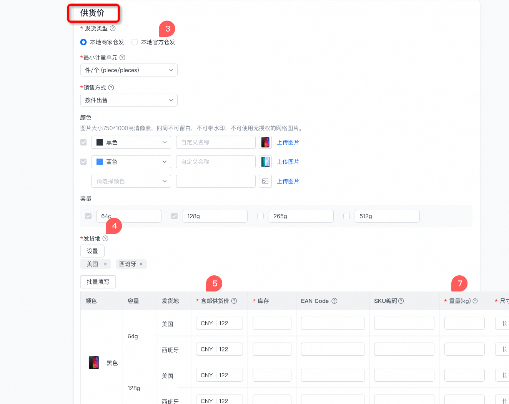The height and width of the screenshot is (404, 509).
Task: Click help icon beside 销售方式
Action: 111,88
